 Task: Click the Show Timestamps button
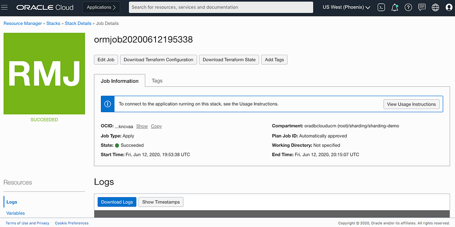161,202
